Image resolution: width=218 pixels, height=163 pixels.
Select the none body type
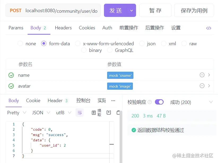[20, 44]
